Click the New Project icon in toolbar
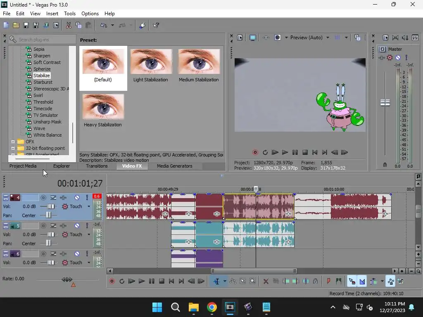 6,25
